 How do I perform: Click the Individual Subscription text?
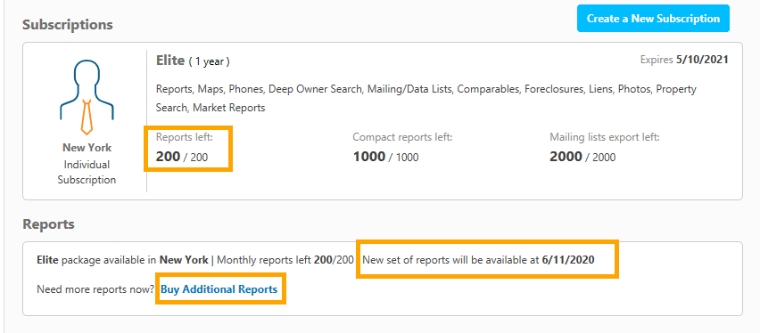[x=87, y=173]
